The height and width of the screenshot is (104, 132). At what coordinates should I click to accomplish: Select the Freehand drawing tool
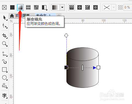pyautogui.click(x=5, y=54)
